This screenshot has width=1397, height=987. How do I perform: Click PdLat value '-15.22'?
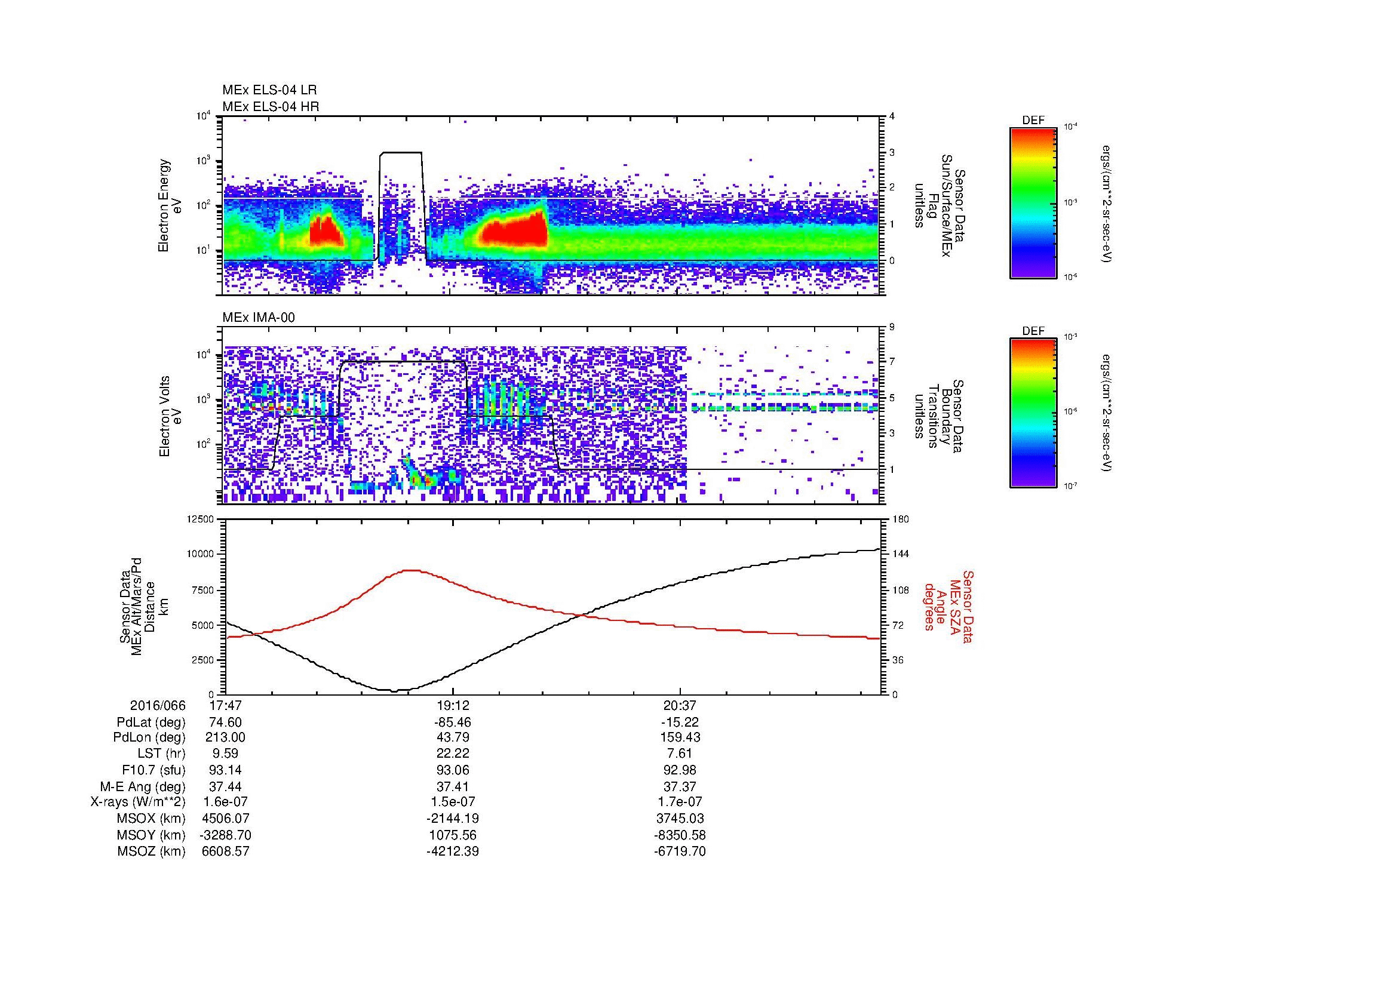point(680,722)
